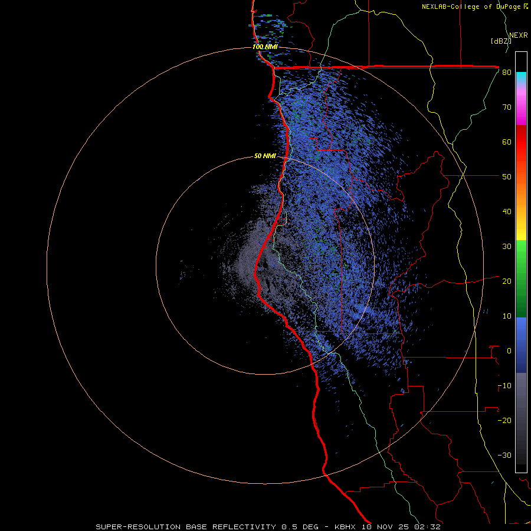Click the 10 value on the dBZ scale
The width and height of the screenshot is (531, 531).
click(x=507, y=316)
